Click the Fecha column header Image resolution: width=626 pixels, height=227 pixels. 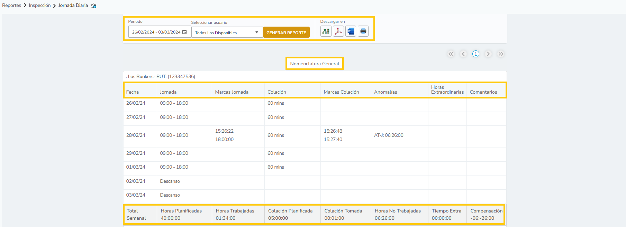point(133,92)
